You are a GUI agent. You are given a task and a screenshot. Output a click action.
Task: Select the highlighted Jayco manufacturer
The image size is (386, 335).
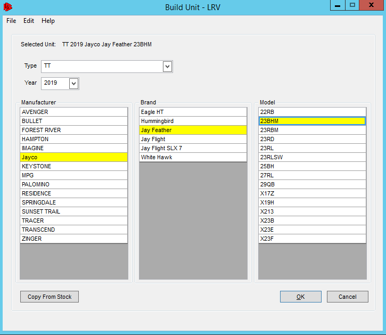(73, 157)
